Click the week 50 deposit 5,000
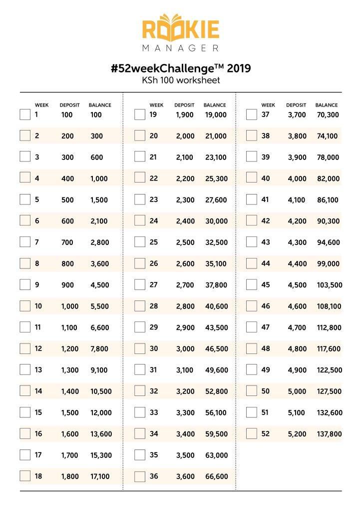Screen dimensions: 362x512 click(297, 391)
